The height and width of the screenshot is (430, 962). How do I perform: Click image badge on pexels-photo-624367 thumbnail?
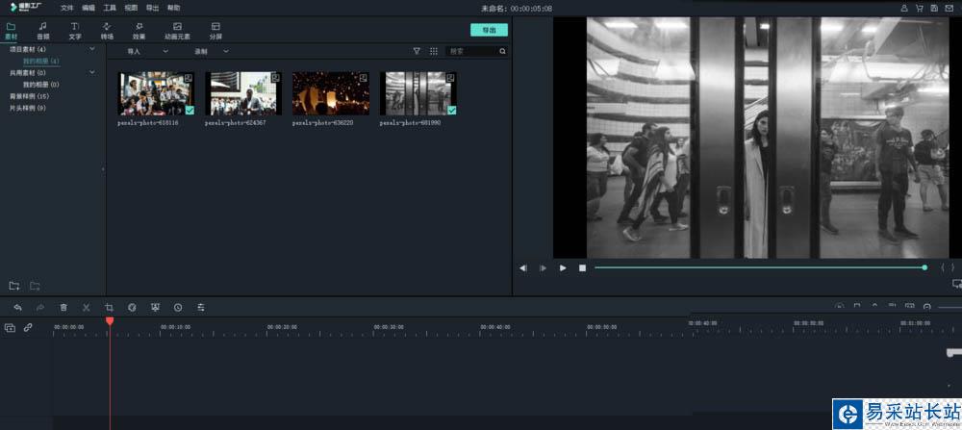(276, 78)
